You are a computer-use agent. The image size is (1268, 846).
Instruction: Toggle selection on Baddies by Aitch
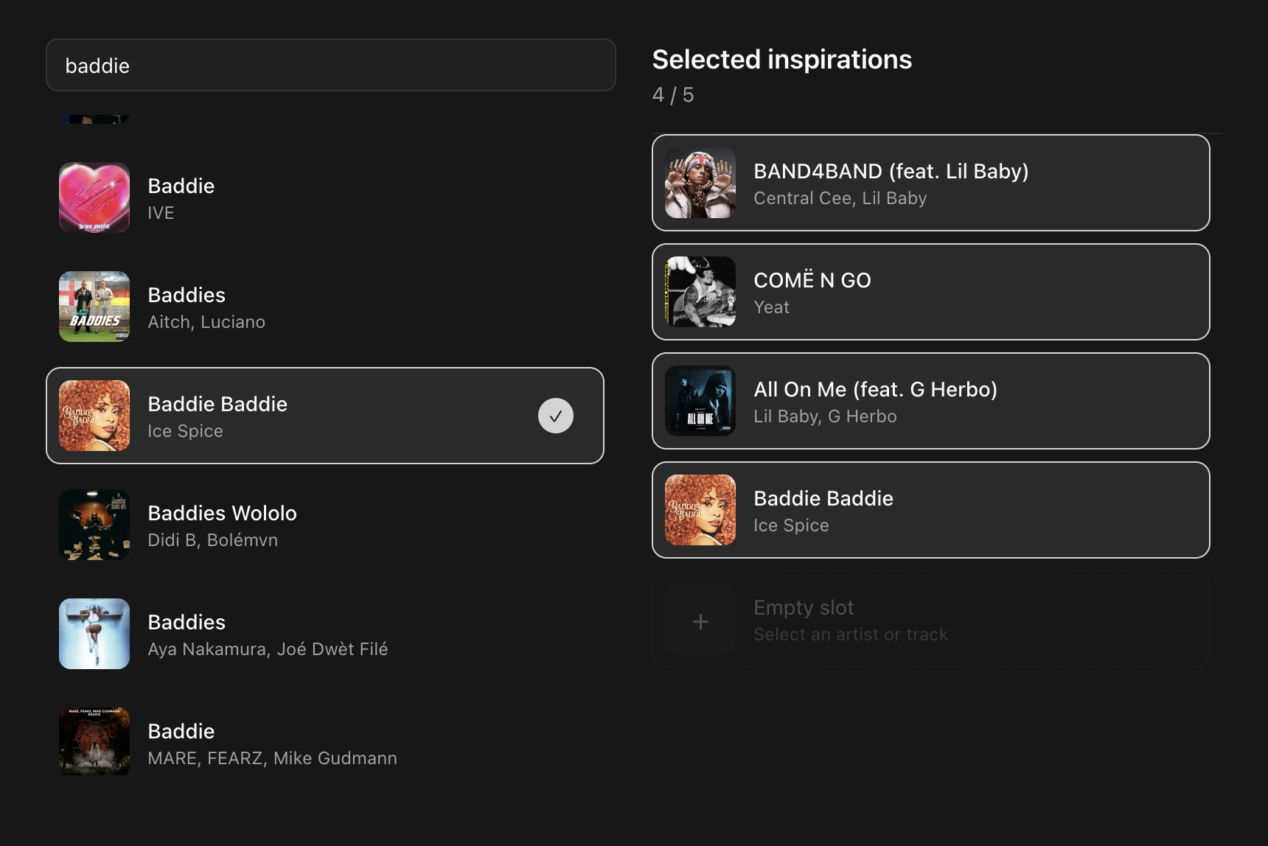[324, 307]
